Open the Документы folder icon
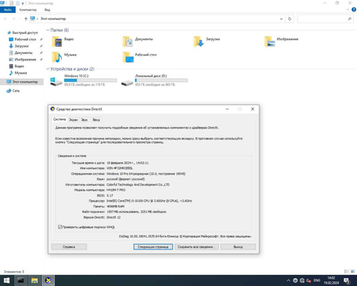The width and height of the screenshot is (357, 286). (x=128, y=41)
